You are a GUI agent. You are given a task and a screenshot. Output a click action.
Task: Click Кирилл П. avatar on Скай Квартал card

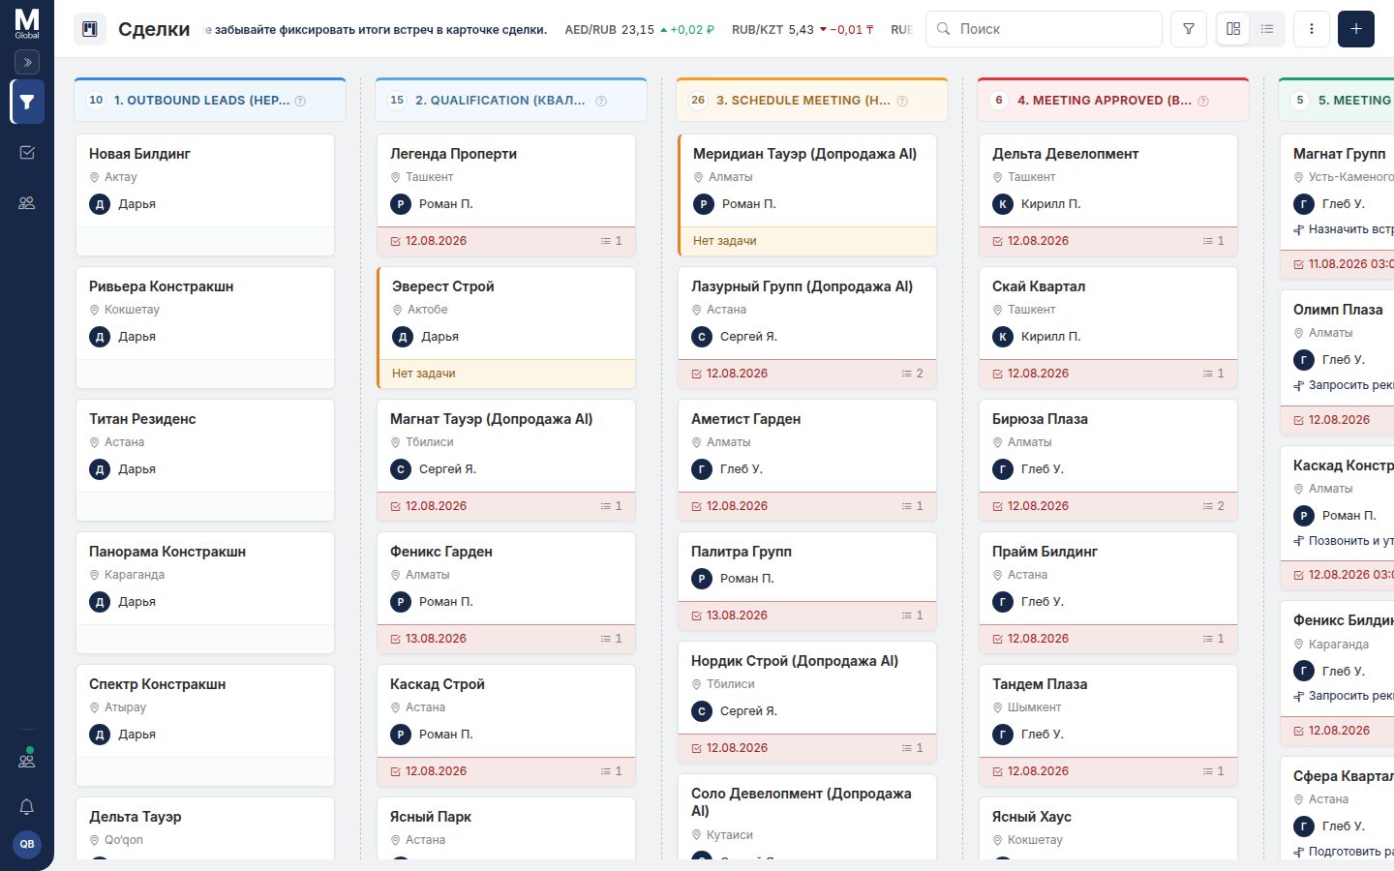pos(1003,337)
